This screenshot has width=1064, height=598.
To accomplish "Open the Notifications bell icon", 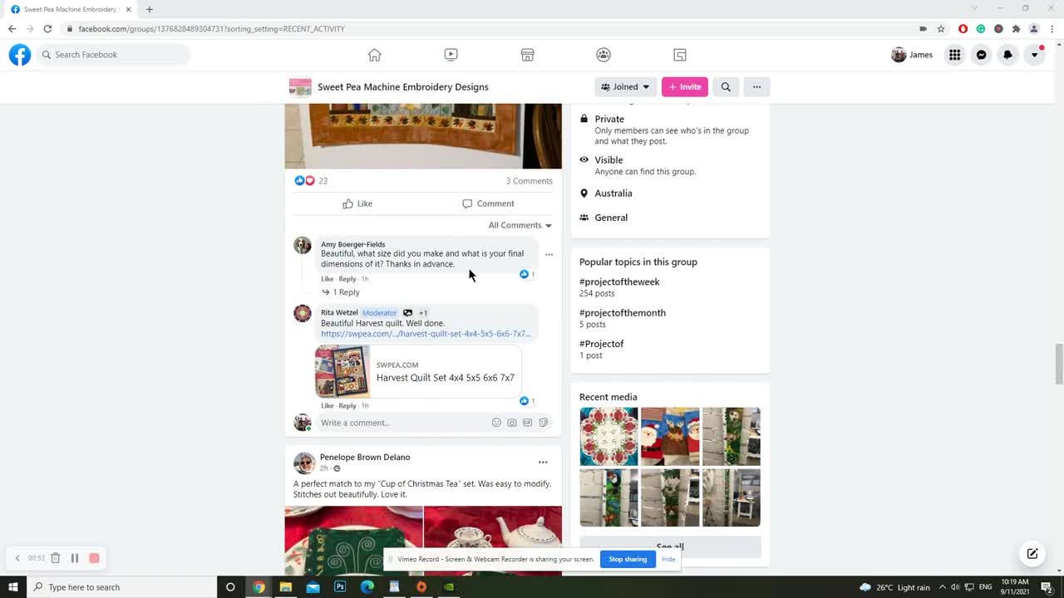I will click(x=1008, y=55).
